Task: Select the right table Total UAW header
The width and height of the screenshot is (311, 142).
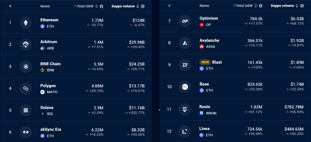Action: [x=243, y=6]
